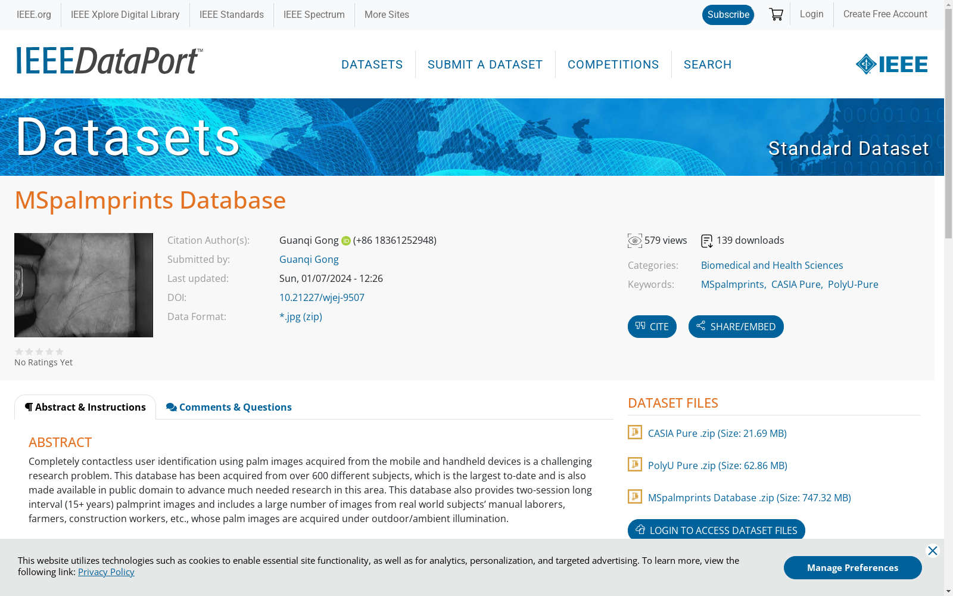953x596 pixels.
Task: Open the Login link
Action: (812, 14)
